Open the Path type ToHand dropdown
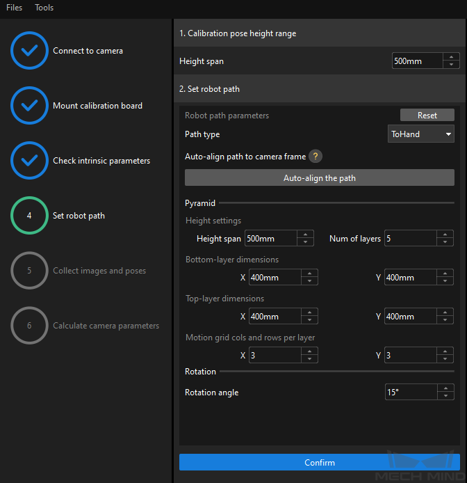Image resolution: width=467 pixels, height=483 pixels. [x=420, y=134]
